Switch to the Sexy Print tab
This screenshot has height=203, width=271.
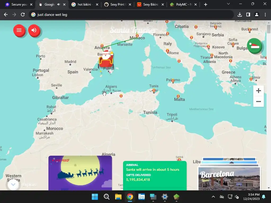coord(117,4)
